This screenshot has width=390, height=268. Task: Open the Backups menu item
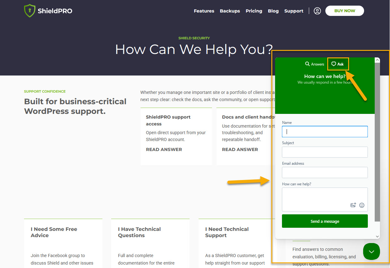pos(230,11)
